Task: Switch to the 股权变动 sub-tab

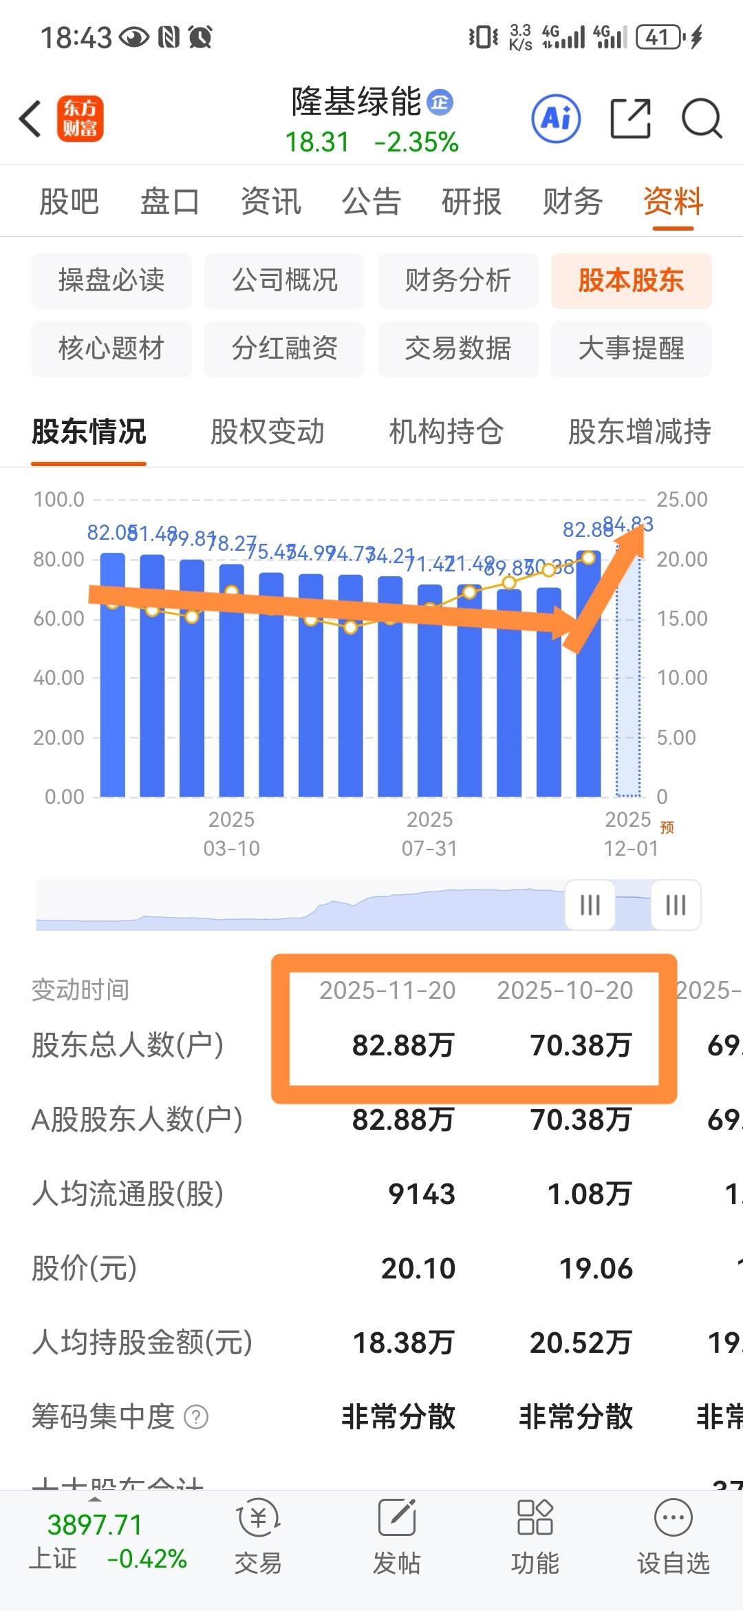Action: coord(268,432)
